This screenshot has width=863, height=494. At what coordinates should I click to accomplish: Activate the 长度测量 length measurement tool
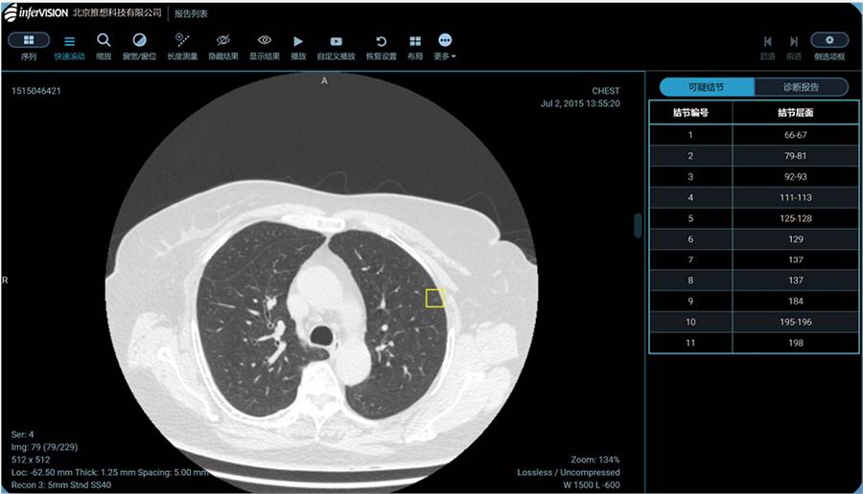click(x=182, y=41)
